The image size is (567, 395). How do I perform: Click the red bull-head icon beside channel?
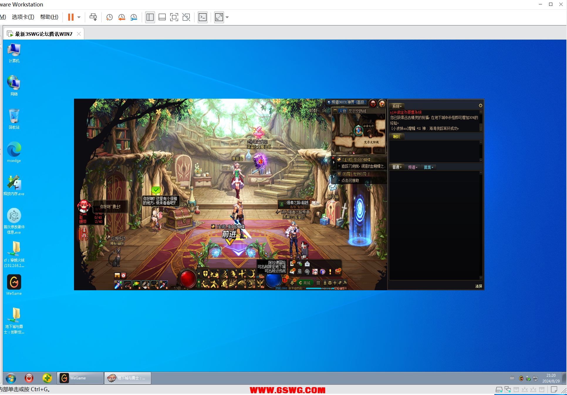pyautogui.click(x=373, y=103)
